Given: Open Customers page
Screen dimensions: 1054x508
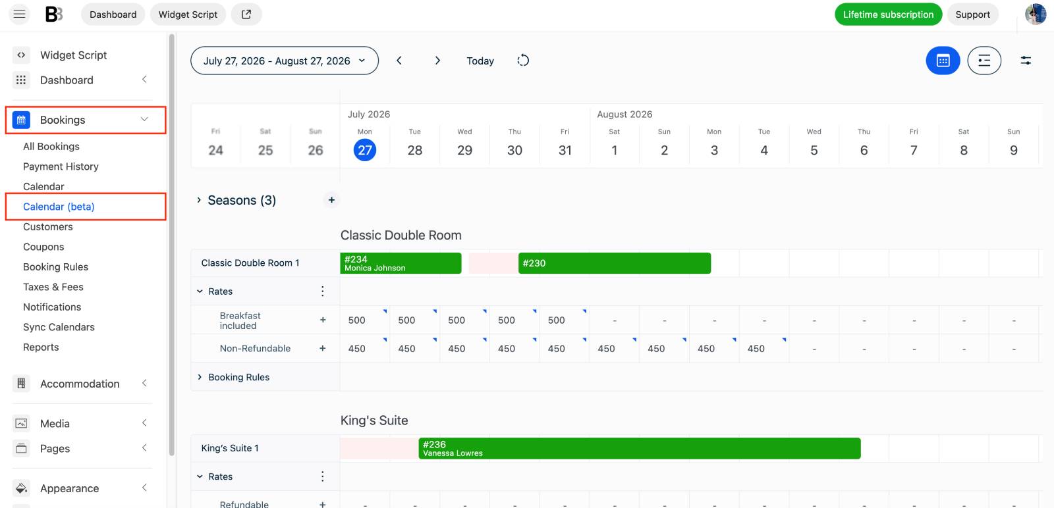Looking at the screenshot, I should click(x=48, y=226).
